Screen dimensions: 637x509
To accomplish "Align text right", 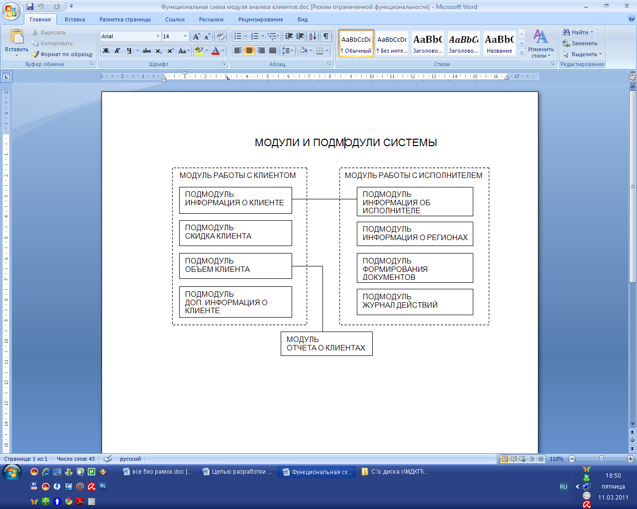I will click(261, 51).
